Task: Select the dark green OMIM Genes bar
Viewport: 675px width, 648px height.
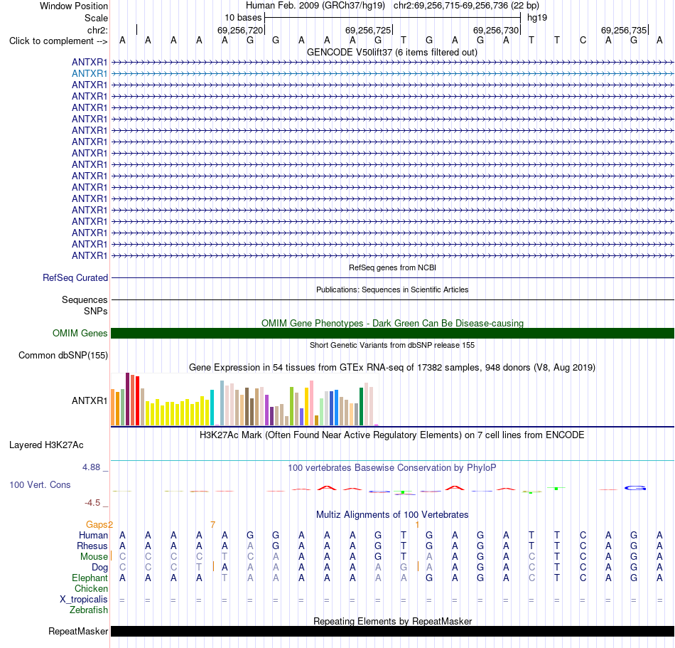Action: 392,333
